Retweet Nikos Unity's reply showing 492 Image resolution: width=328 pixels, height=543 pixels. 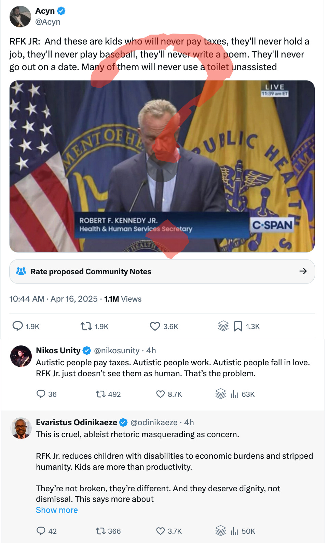[100, 394]
